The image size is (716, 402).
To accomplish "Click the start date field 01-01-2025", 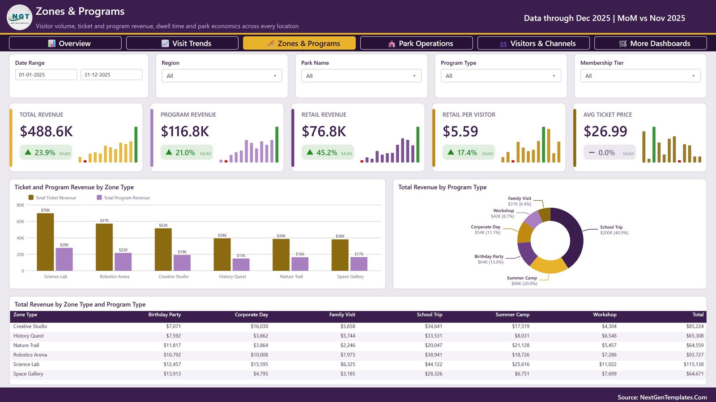I will click(46, 75).
